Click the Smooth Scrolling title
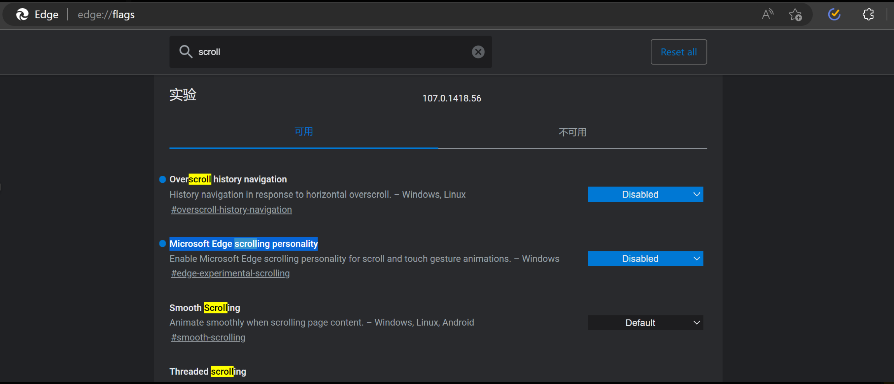Viewport: 894px width, 384px height. click(x=204, y=308)
